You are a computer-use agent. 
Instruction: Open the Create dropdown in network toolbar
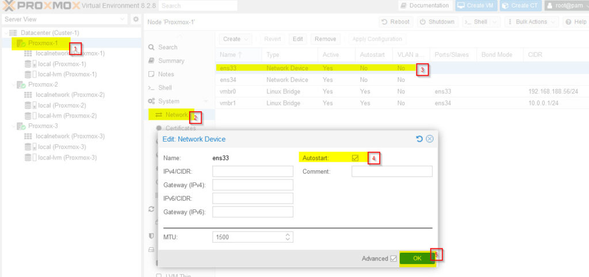pyautogui.click(x=246, y=39)
